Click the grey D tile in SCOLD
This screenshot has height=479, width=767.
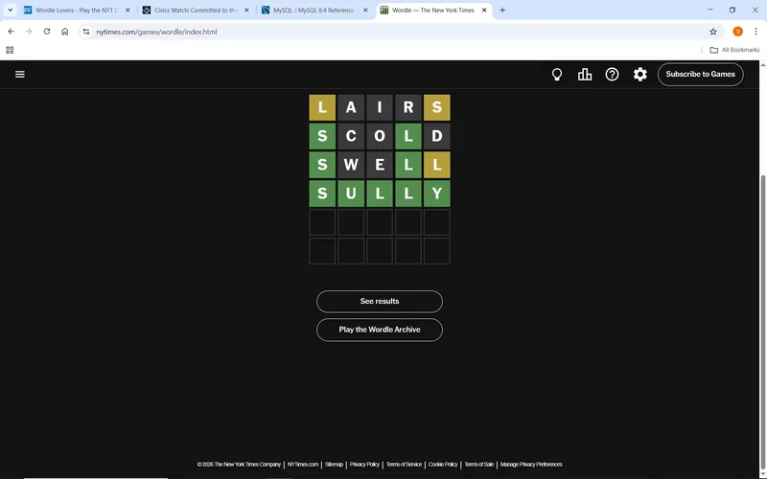pos(437,136)
